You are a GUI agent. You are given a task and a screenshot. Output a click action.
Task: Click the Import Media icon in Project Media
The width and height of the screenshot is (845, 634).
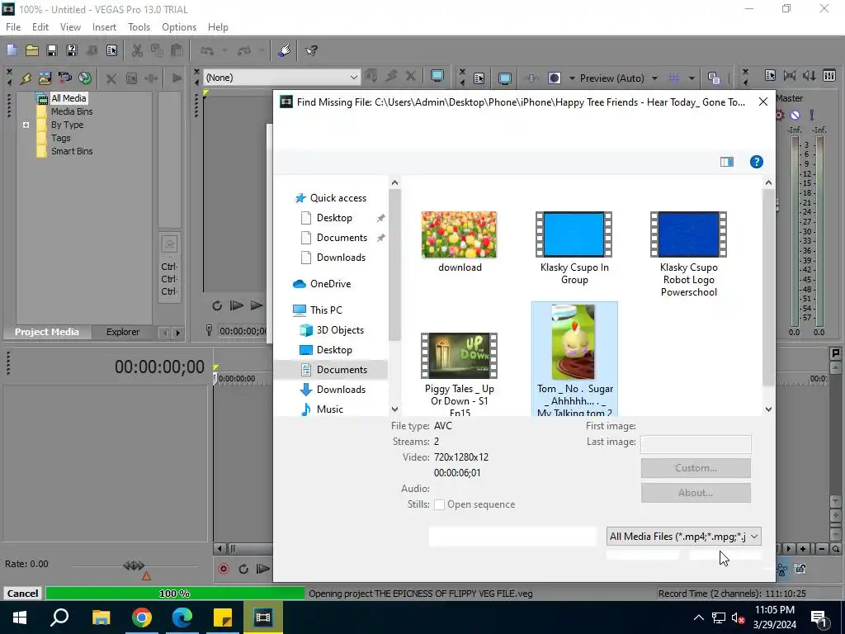pos(45,78)
